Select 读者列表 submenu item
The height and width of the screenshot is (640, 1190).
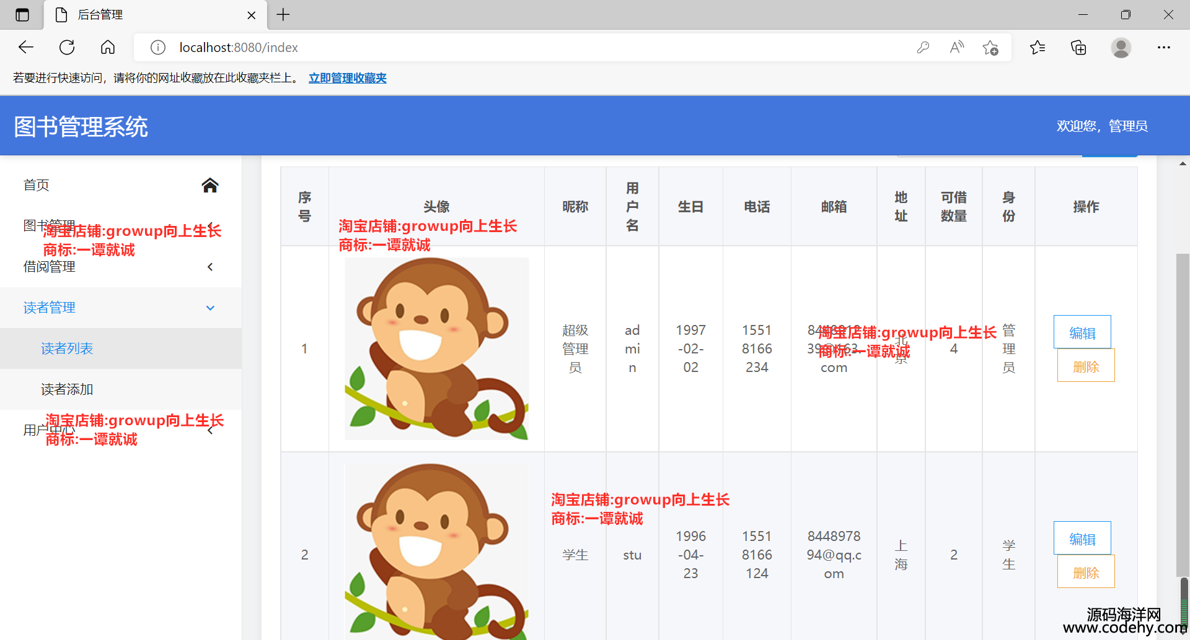[121, 348]
